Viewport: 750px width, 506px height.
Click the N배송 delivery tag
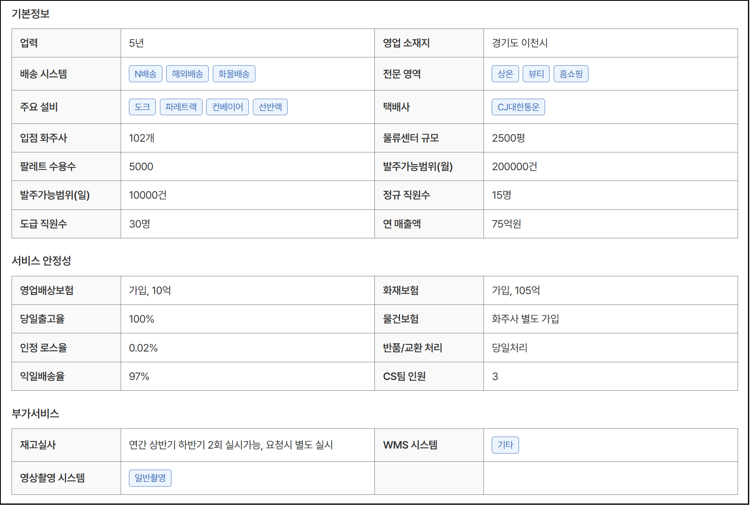[145, 74]
